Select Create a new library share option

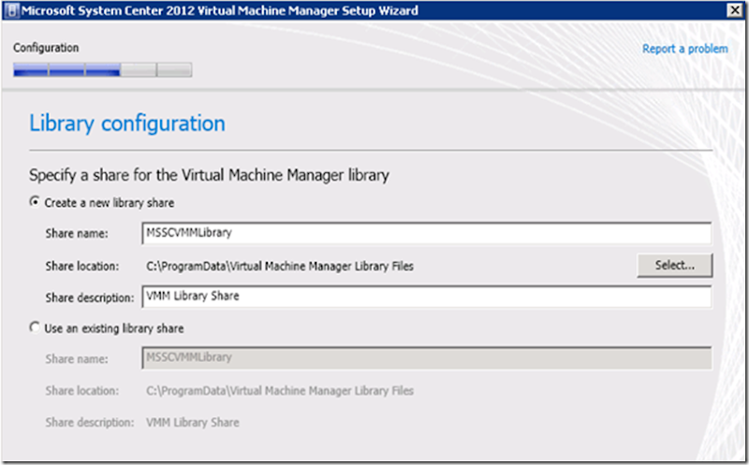pyautogui.click(x=37, y=202)
